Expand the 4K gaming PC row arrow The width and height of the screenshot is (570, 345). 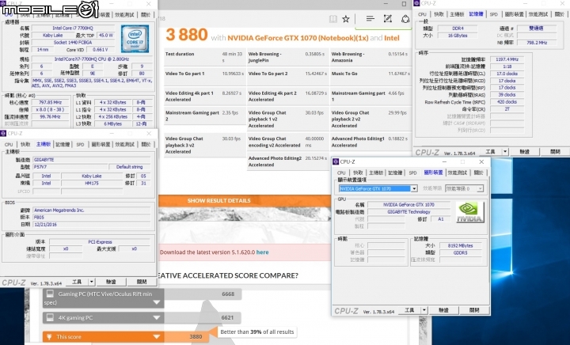coord(157,318)
